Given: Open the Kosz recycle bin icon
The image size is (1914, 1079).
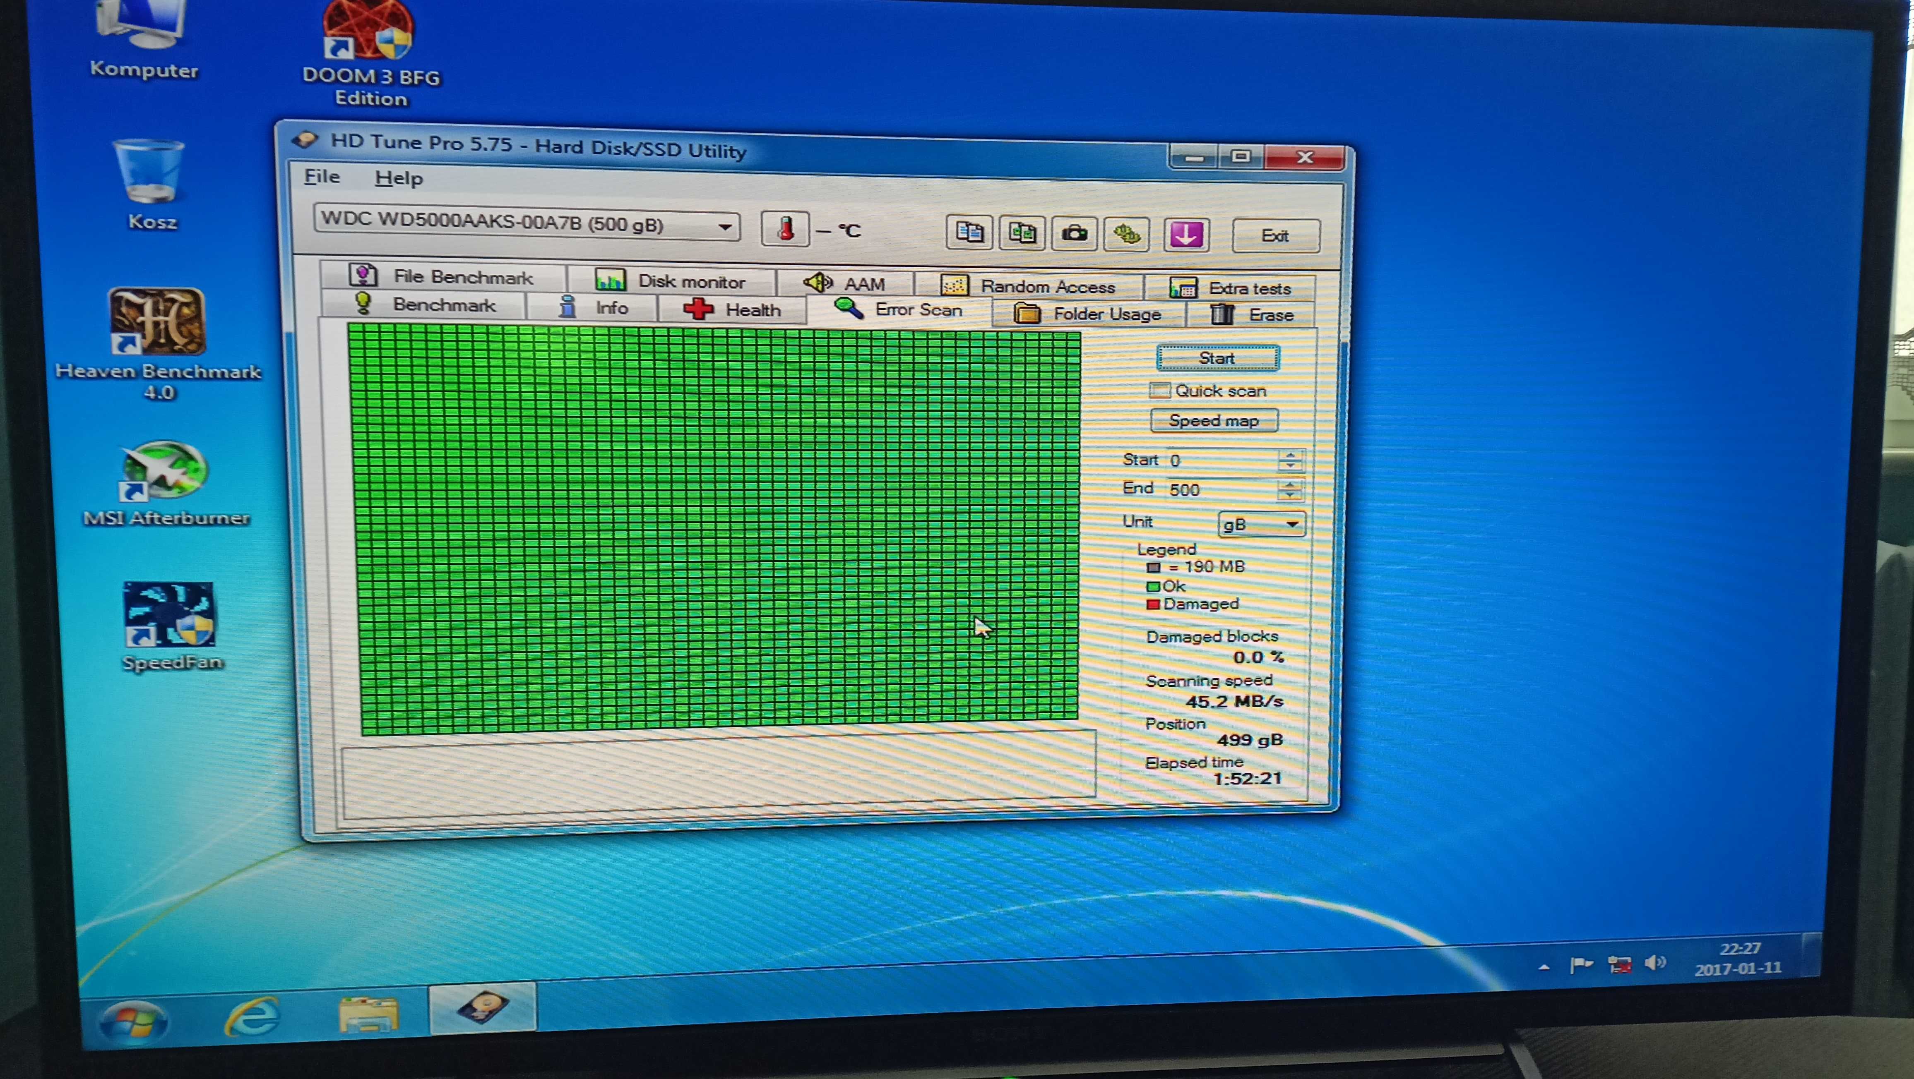Looking at the screenshot, I should tap(151, 184).
